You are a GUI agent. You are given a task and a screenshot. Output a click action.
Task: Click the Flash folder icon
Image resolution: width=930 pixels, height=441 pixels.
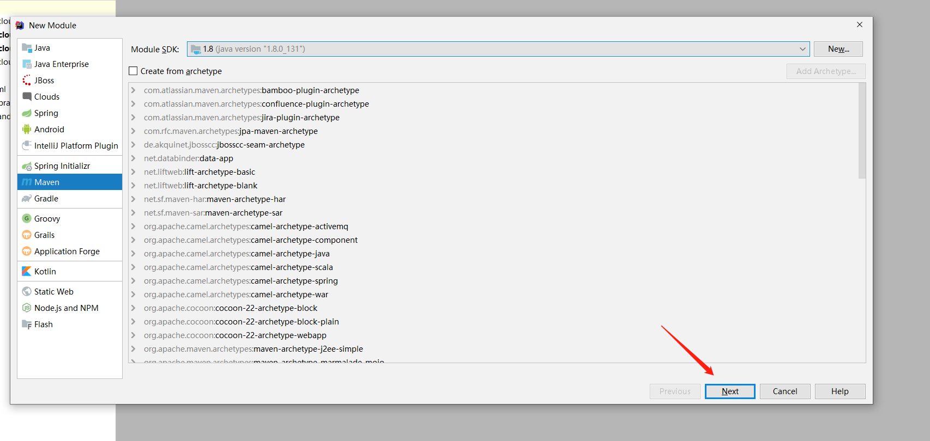click(27, 324)
